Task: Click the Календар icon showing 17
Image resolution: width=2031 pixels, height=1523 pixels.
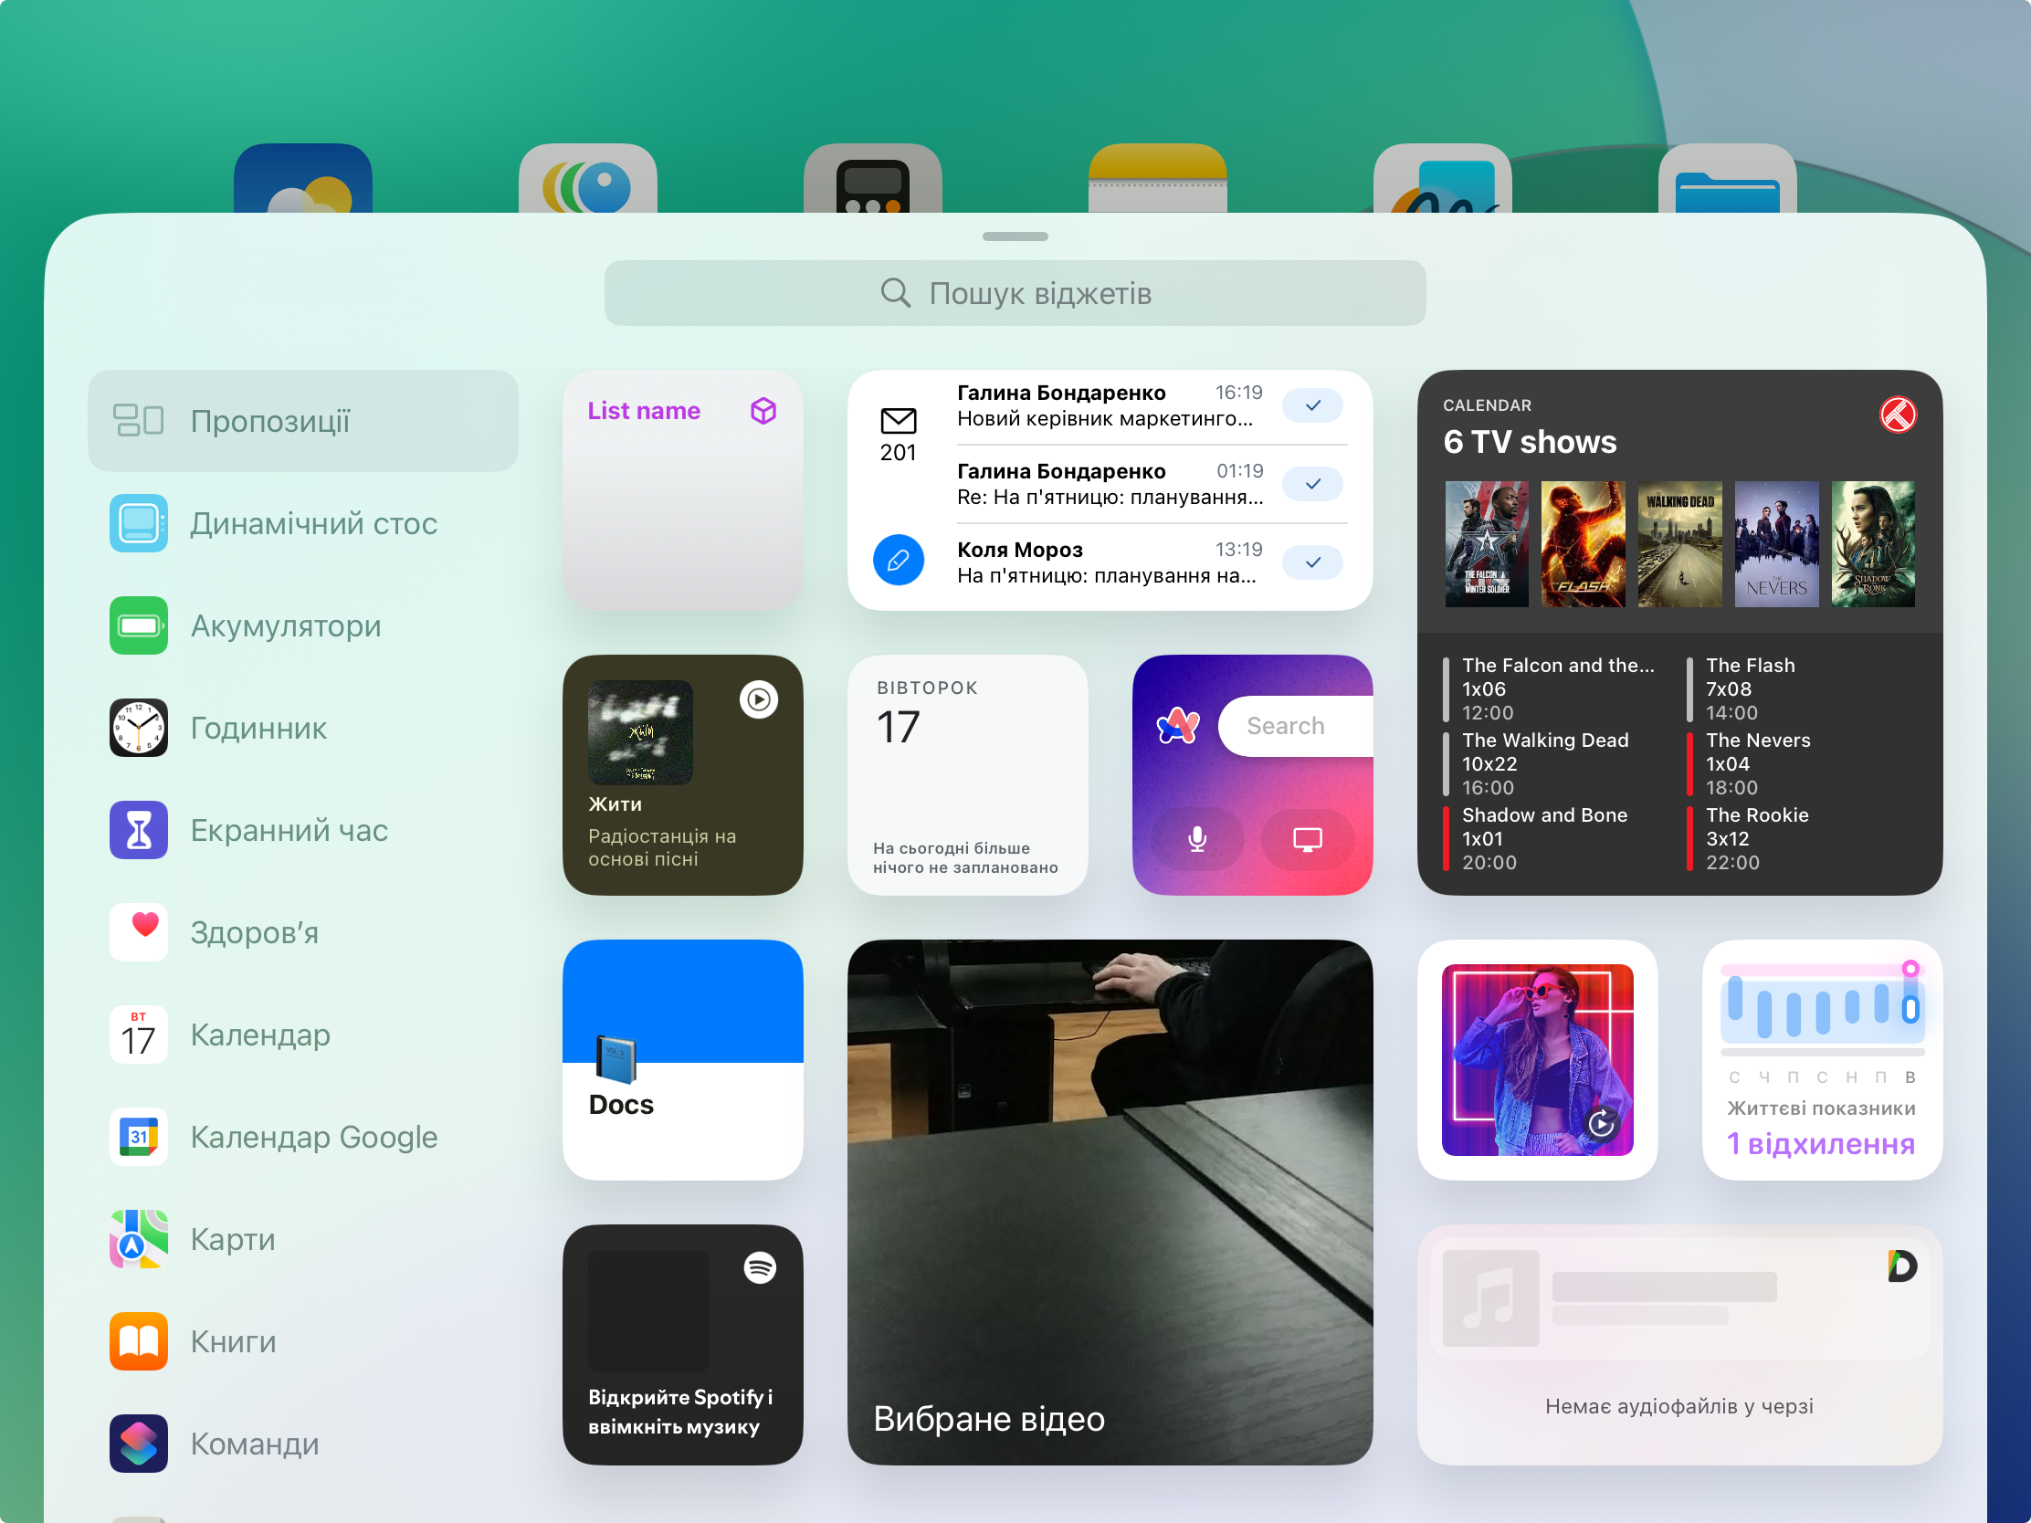Action: pos(139,1035)
